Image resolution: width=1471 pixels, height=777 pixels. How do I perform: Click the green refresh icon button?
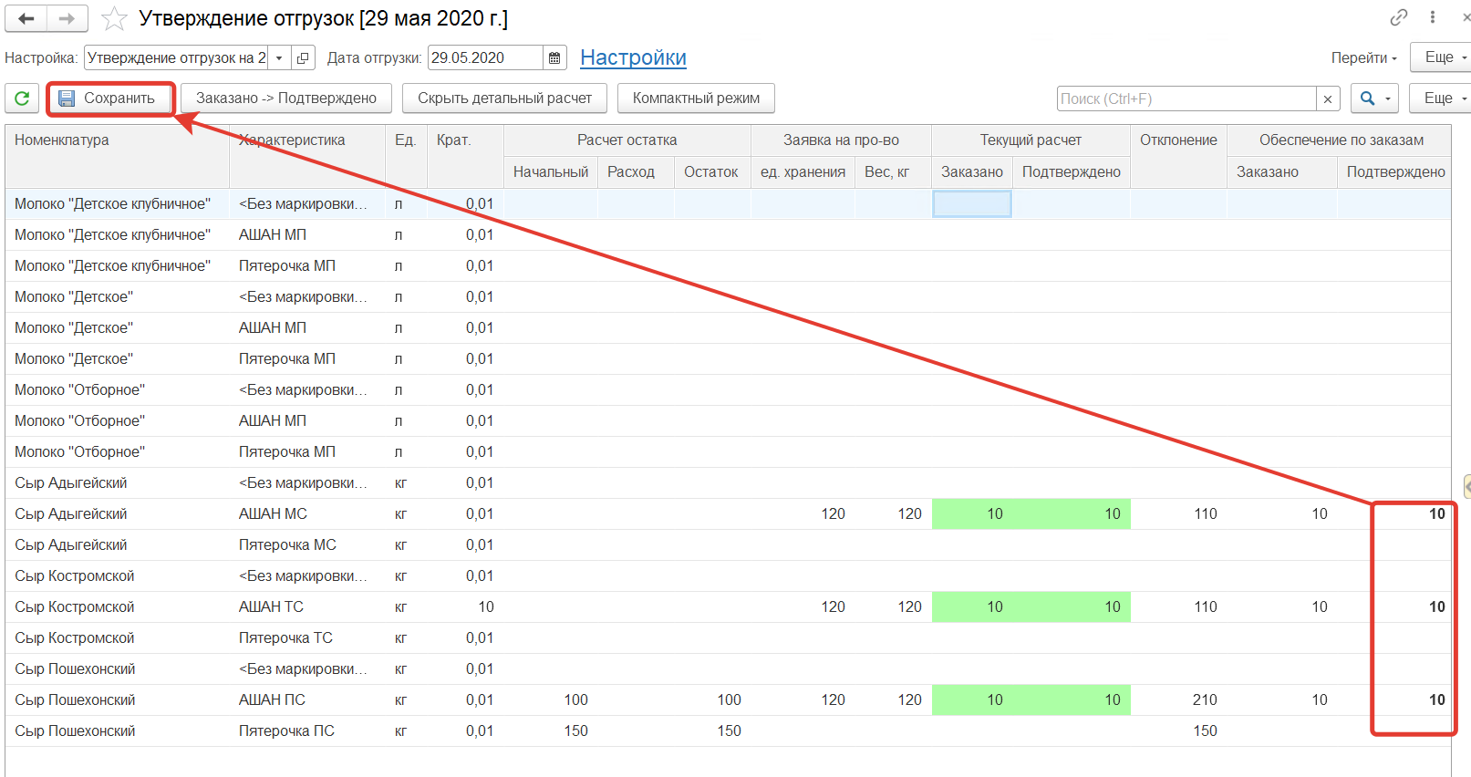(22, 98)
